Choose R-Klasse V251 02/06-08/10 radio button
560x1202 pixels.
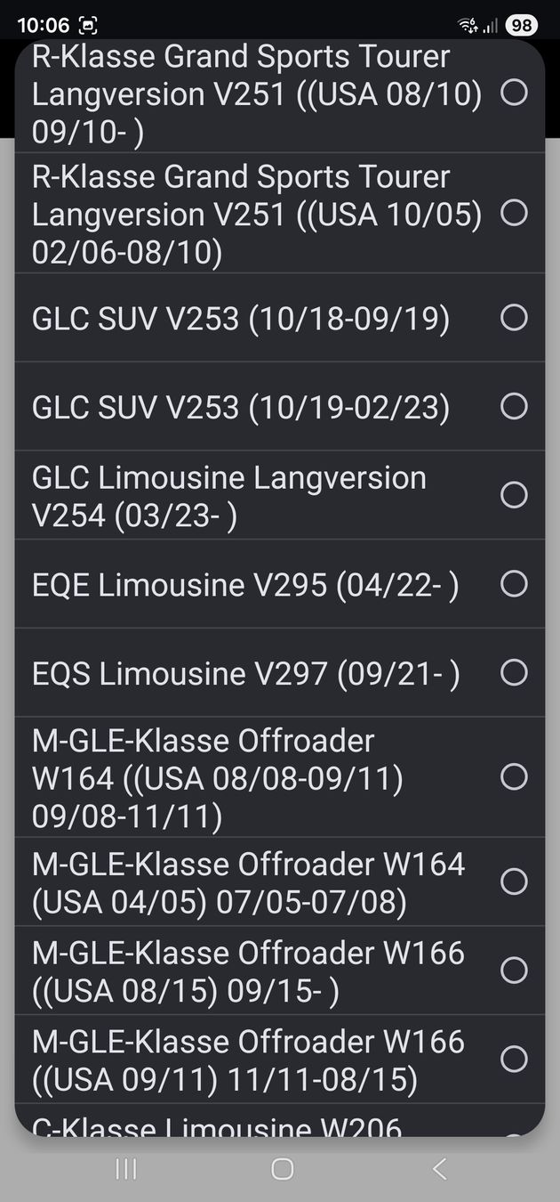tap(514, 213)
